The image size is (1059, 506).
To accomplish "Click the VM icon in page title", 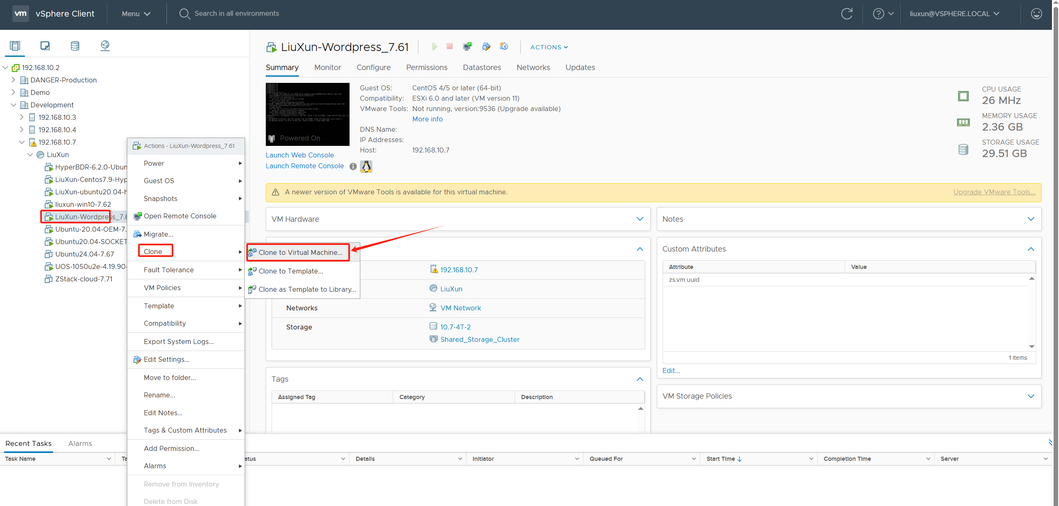I will point(272,47).
